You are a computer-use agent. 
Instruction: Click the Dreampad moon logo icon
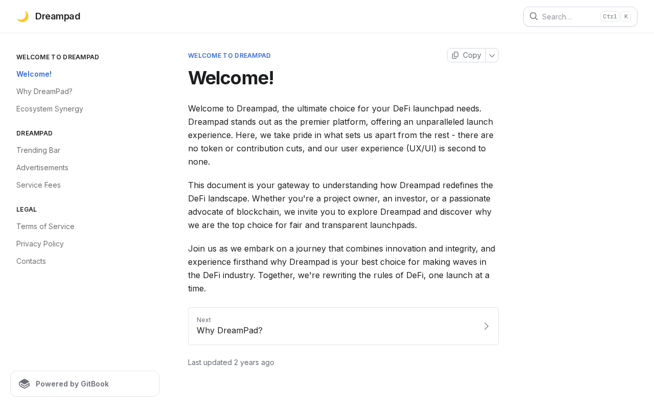pos(22,16)
